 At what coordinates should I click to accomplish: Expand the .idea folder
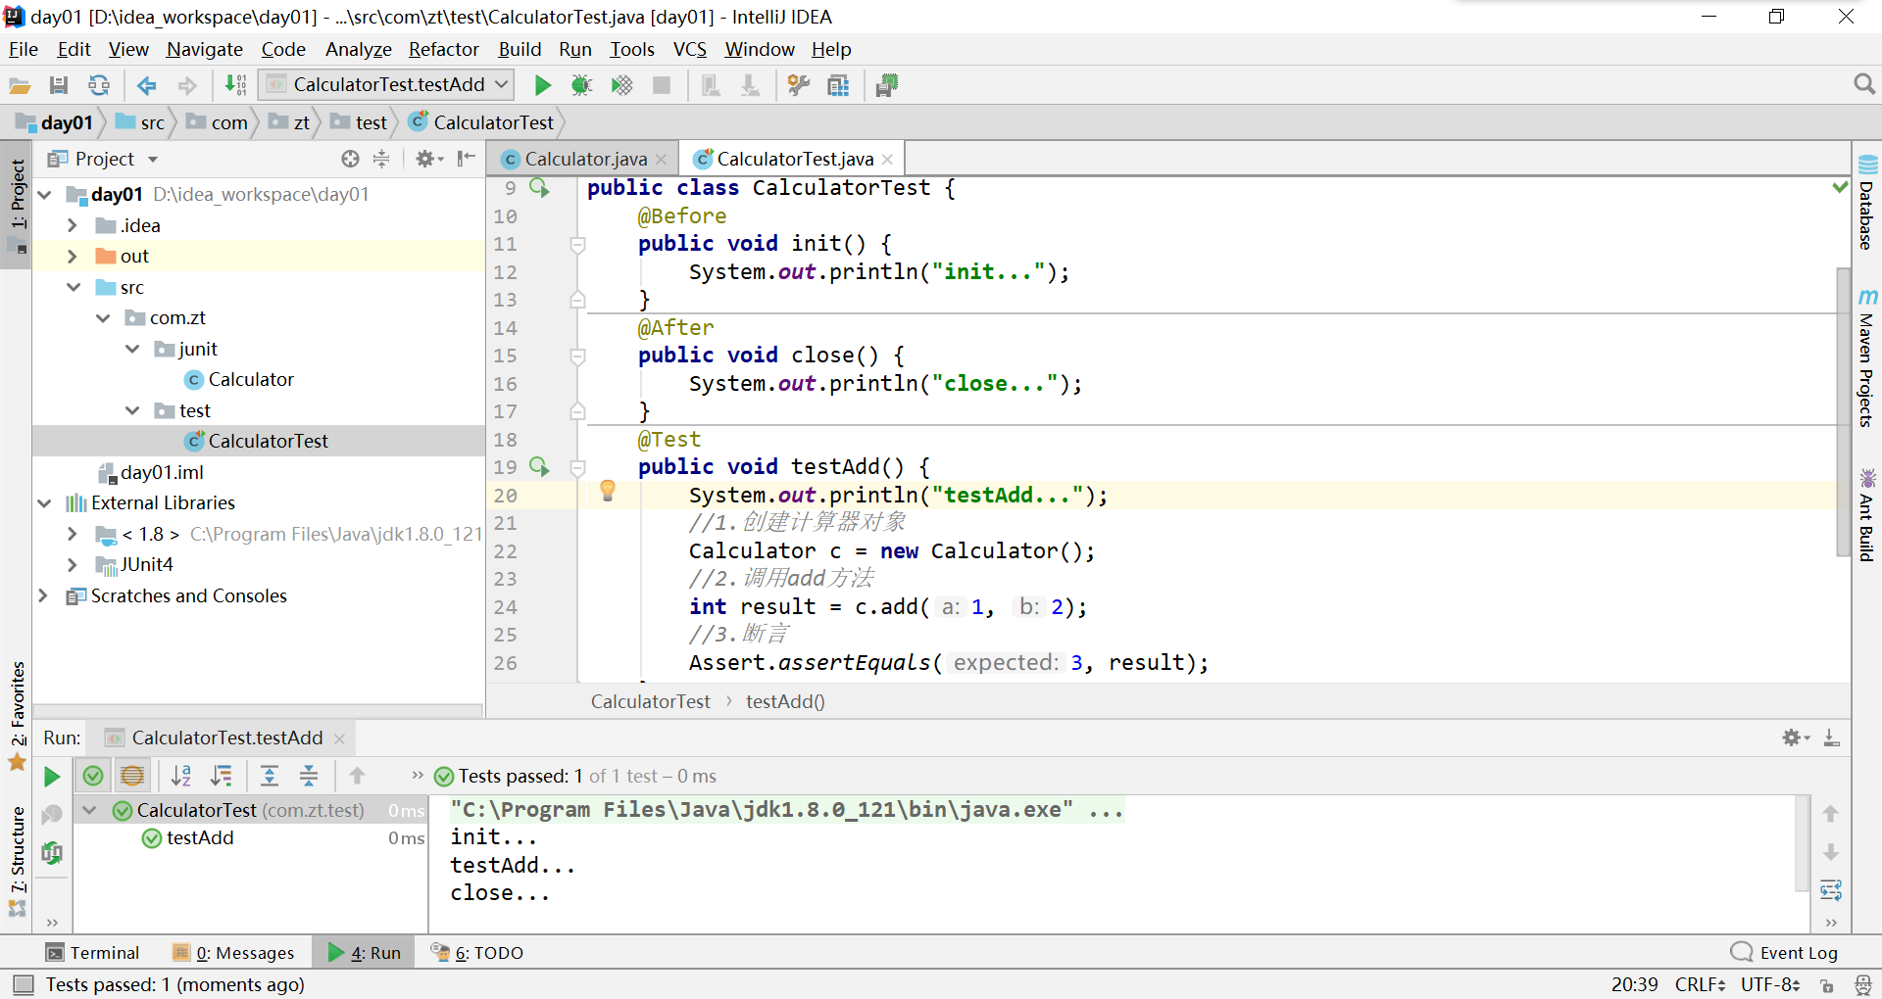tap(73, 225)
